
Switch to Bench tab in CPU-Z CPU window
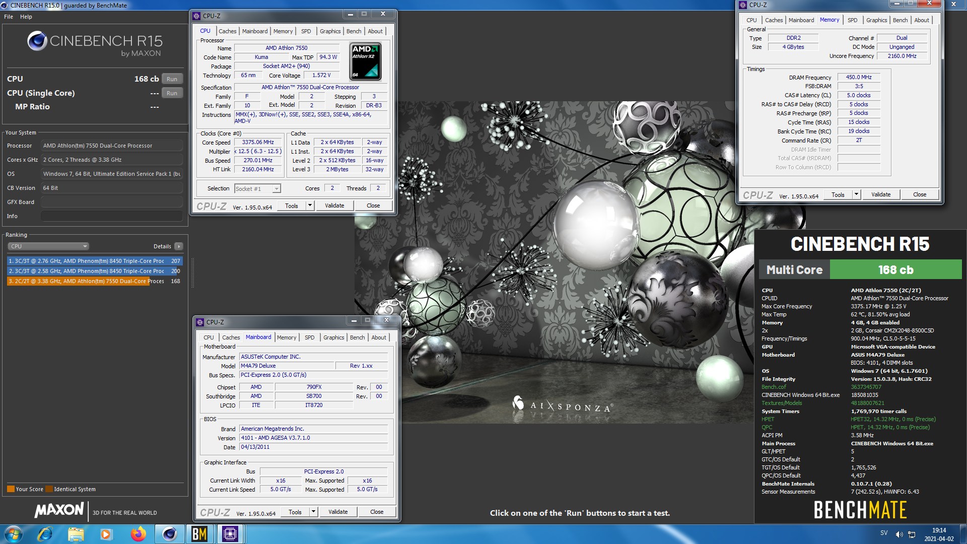point(354,31)
